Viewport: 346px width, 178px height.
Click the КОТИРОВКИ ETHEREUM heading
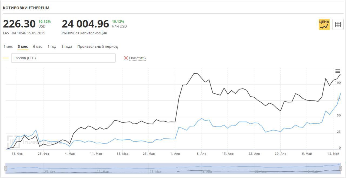click(26, 8)
